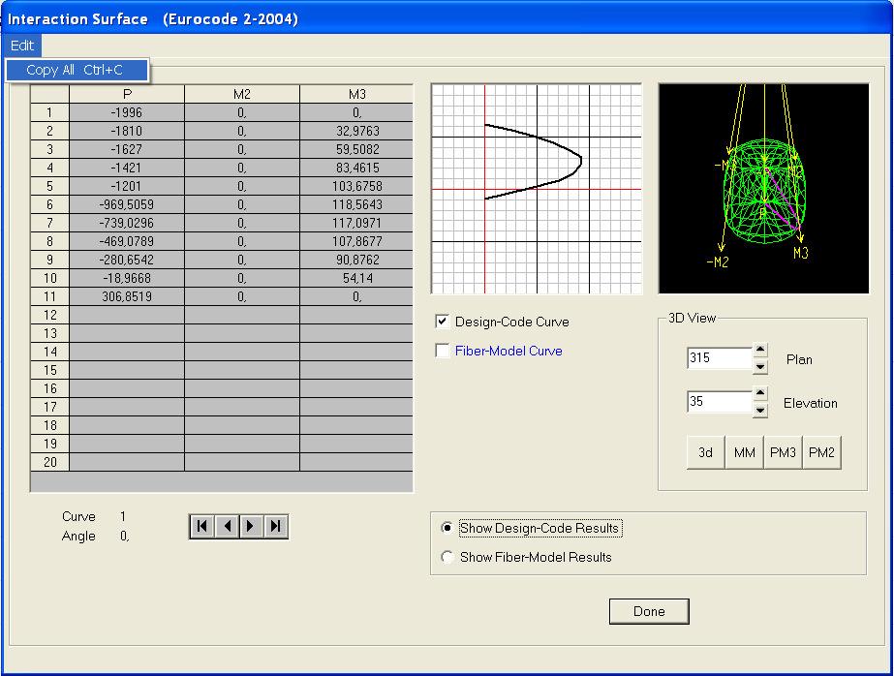
Task: Select M3 cell with value 90,8762
Action: click(356, 260)
